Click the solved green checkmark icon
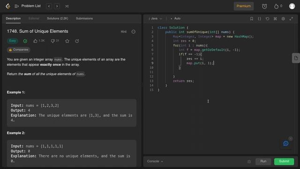 click(x=25, y=41)
